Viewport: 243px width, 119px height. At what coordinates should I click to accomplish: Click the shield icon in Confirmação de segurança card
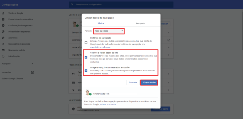[x=73, y=109]
